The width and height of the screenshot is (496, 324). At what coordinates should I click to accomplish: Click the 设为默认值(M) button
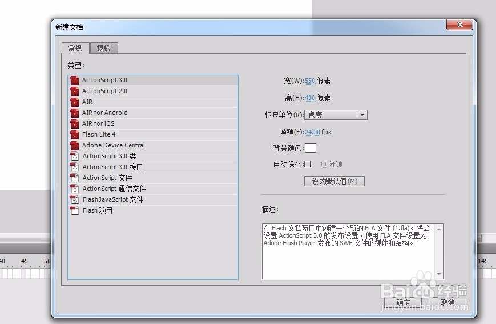coord(334,181)
